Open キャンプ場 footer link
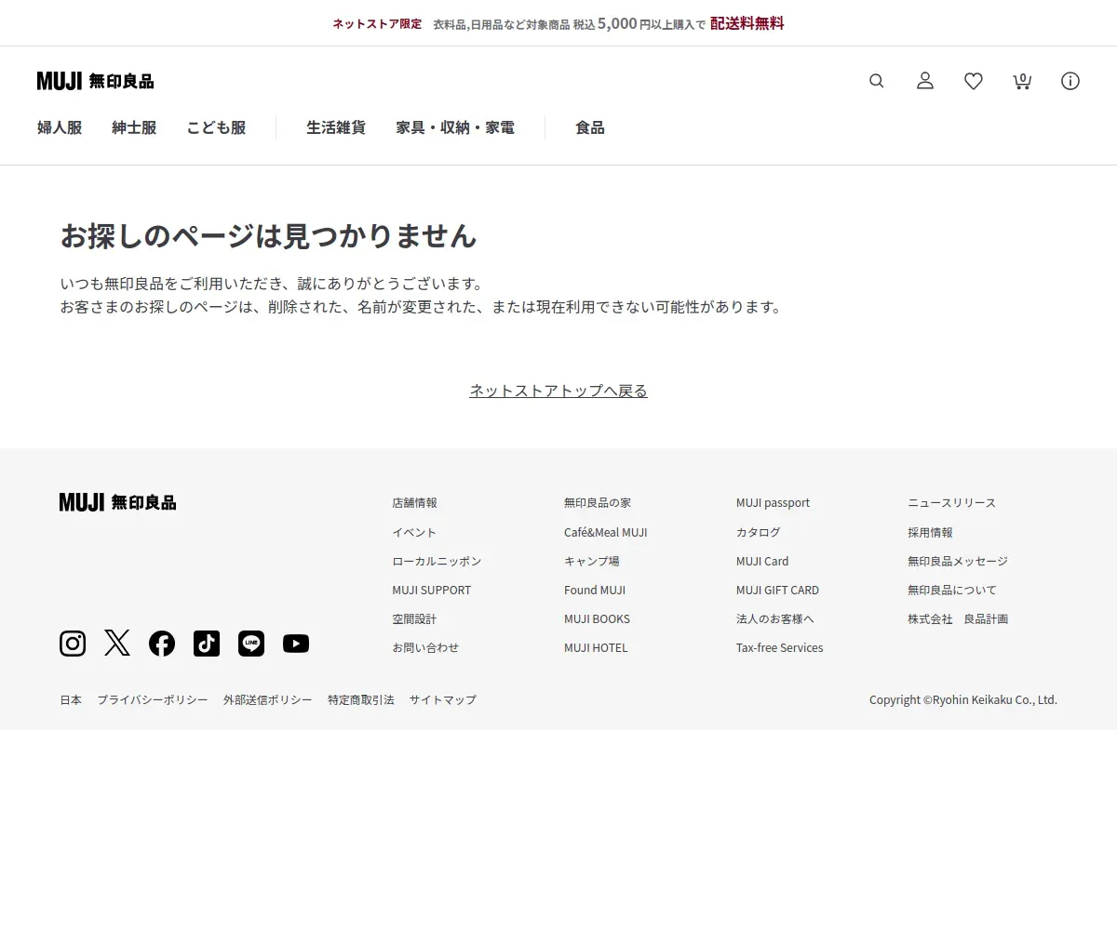 tap(592, 561)
